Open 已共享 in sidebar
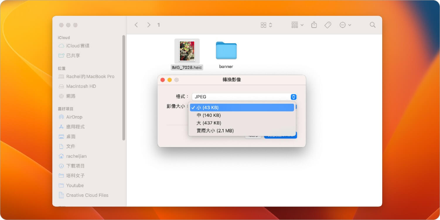The image size is (440, 220). (x=69, y=56)
